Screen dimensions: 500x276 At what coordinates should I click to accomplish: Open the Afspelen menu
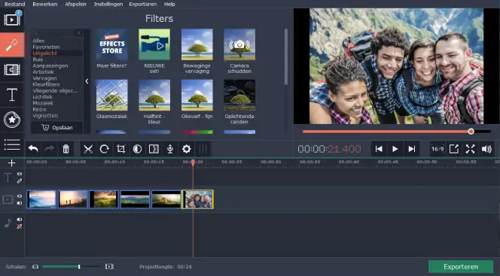75,5
